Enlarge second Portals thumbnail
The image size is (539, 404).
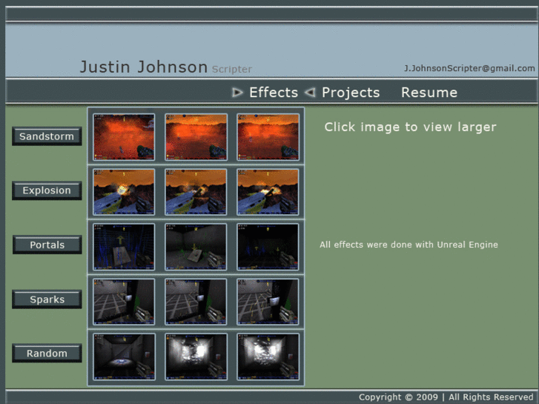point(196,247)
